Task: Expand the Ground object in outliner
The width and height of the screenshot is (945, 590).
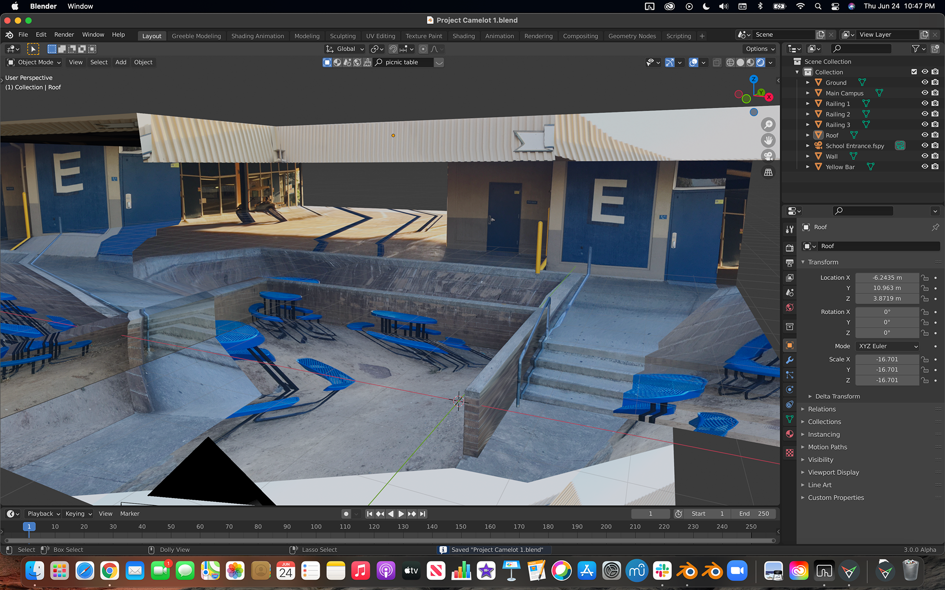Action: pos(808,83)
